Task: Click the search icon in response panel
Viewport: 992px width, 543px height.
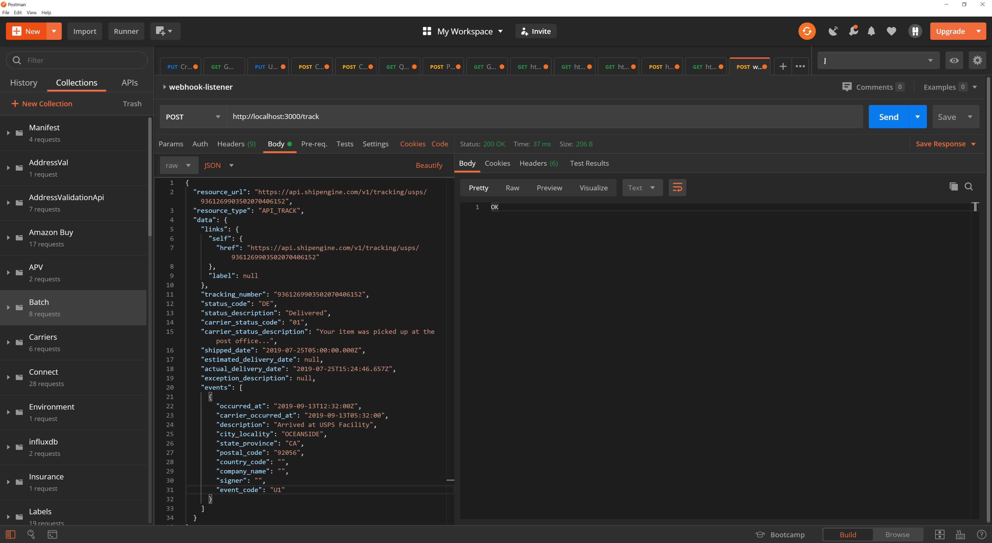Action: click(968, 187)
